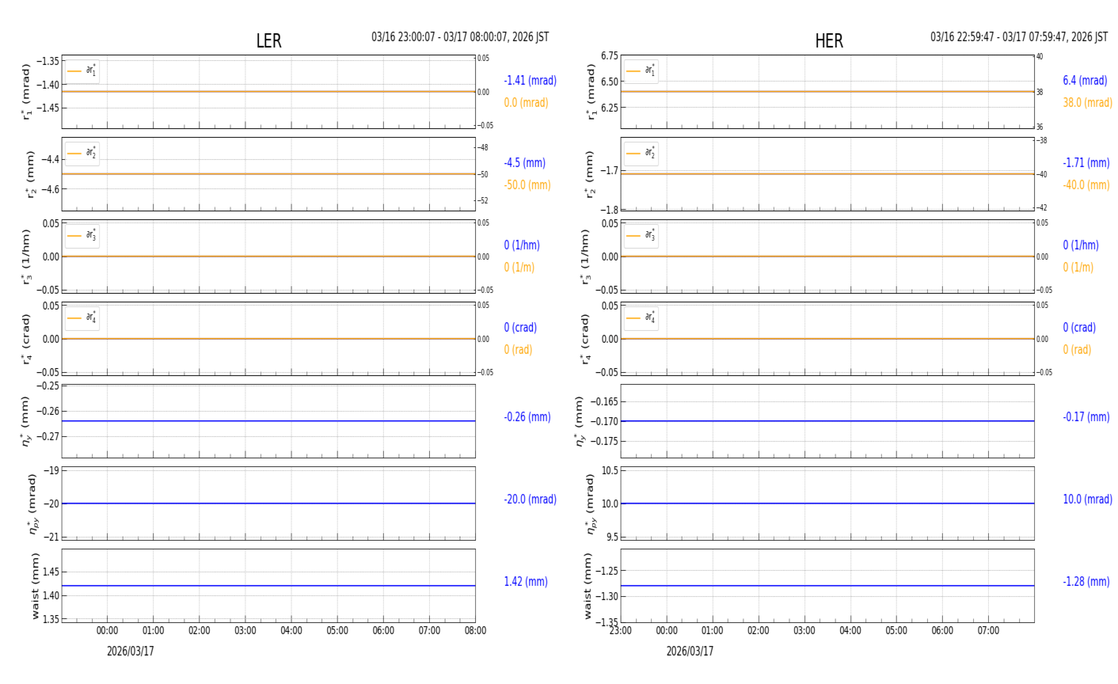Viewport: 1118px width, 684px height.
Task: Click the "6.4 (mrad)" value readout
Action: pos(1086,81)
